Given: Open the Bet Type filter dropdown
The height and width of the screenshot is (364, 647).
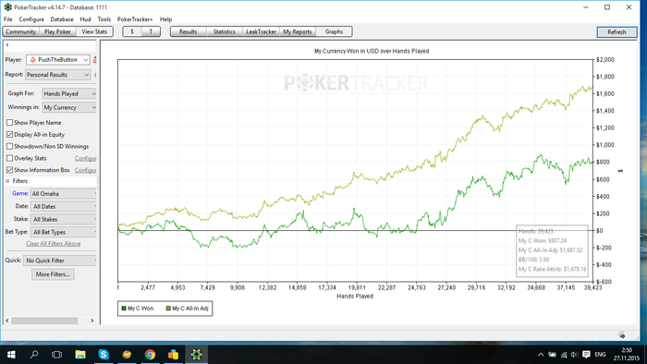Looking at the screenshot, I should click(64, 232).
